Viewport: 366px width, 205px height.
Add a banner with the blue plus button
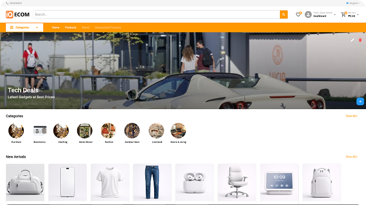coord(360,102)
